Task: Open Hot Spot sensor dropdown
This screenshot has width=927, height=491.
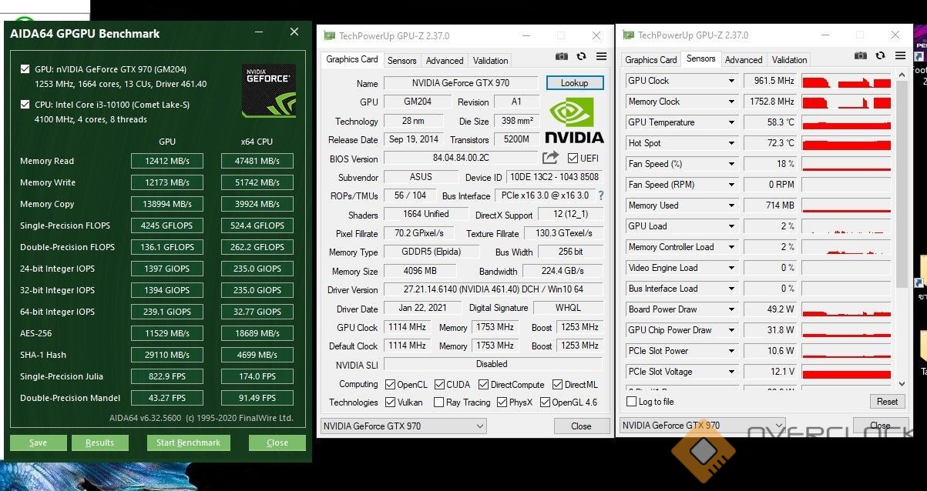Action: click(x=731, y=143)
